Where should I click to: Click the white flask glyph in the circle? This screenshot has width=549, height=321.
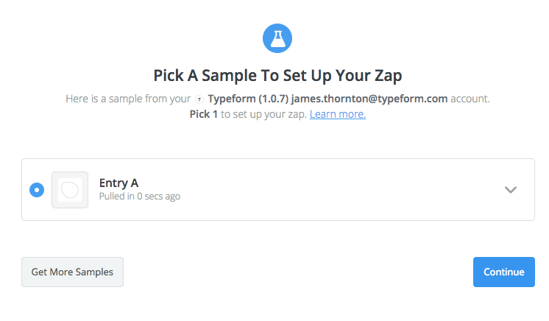pos(277,39)
